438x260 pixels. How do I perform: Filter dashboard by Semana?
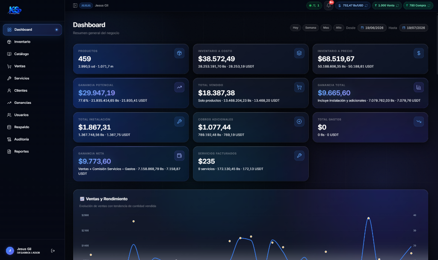pos(311,28)
